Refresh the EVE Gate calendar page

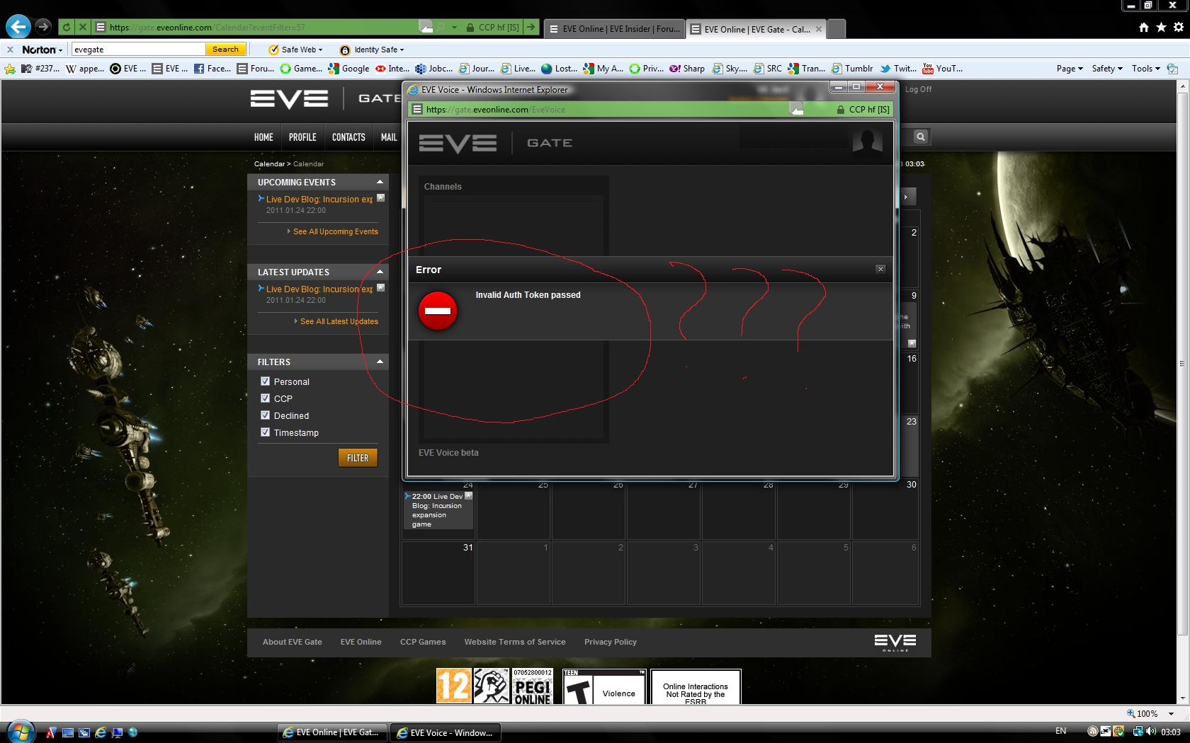67,28
